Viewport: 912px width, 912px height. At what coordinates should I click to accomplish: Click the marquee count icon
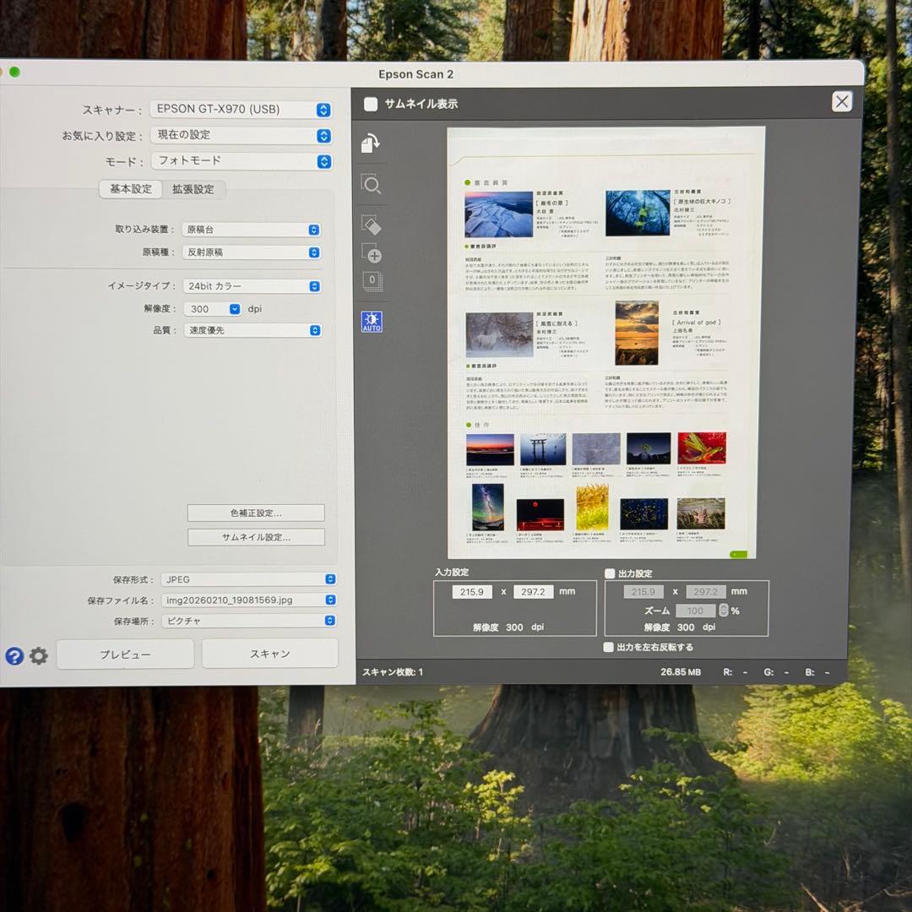(x=372, y=281)
